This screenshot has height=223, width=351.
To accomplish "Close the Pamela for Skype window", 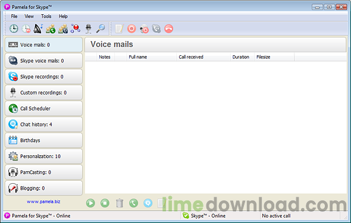I will tap(341, 7).
